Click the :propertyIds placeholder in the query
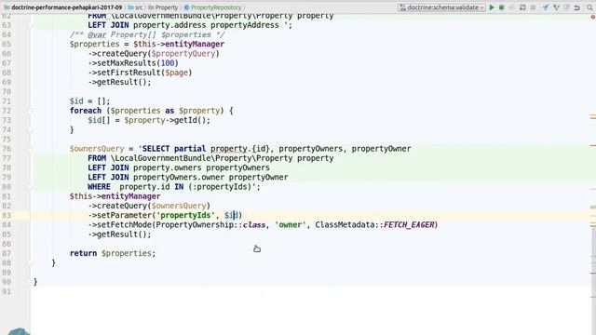 222,186
